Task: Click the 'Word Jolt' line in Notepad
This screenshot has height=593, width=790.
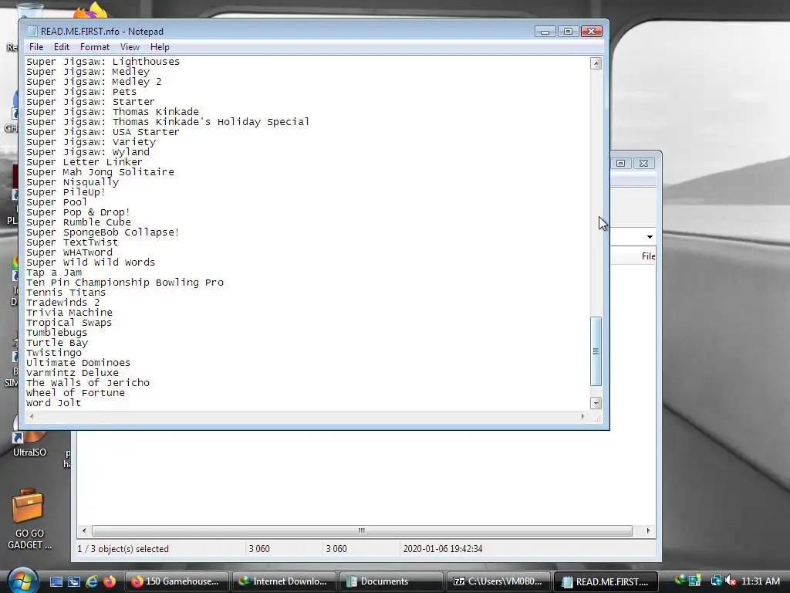Action: click(x=53, y=403)
